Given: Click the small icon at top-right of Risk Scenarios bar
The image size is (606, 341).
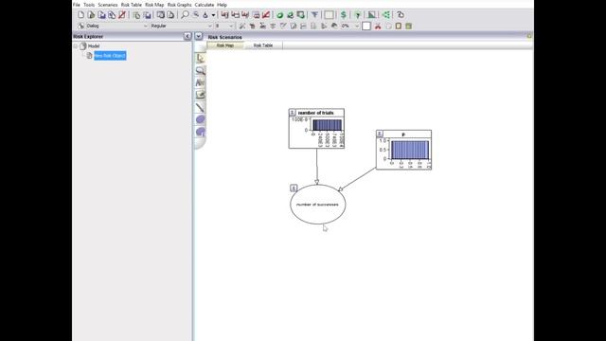Looking at the screenshot, I should (x=529, y=36).
